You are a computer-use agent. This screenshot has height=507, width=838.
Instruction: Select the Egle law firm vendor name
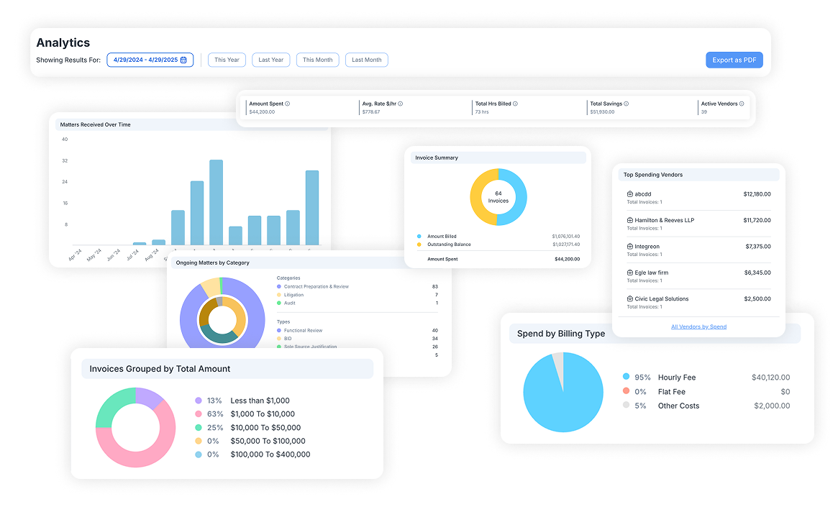point(652,273)
